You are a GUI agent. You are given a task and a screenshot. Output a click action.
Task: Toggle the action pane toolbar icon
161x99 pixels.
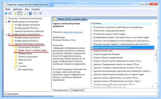35,13
